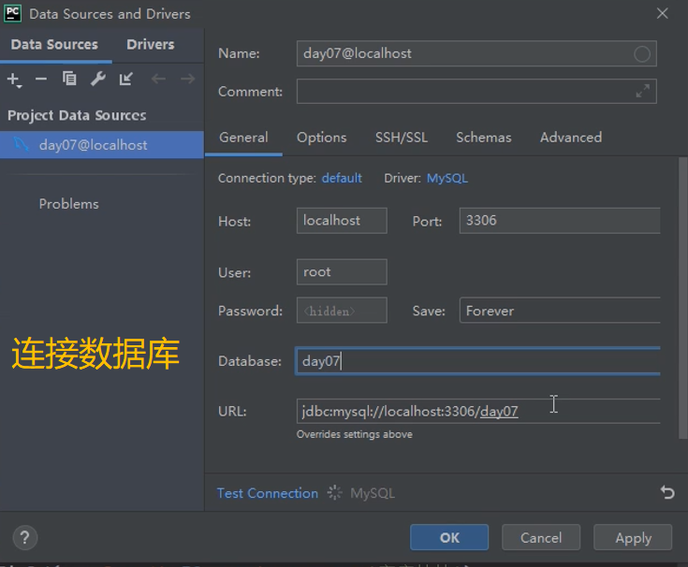Switch to the Data Sources tab
The height and width of the screenshot is (567, 688).
pyautogui.click(x=54, y=45)
